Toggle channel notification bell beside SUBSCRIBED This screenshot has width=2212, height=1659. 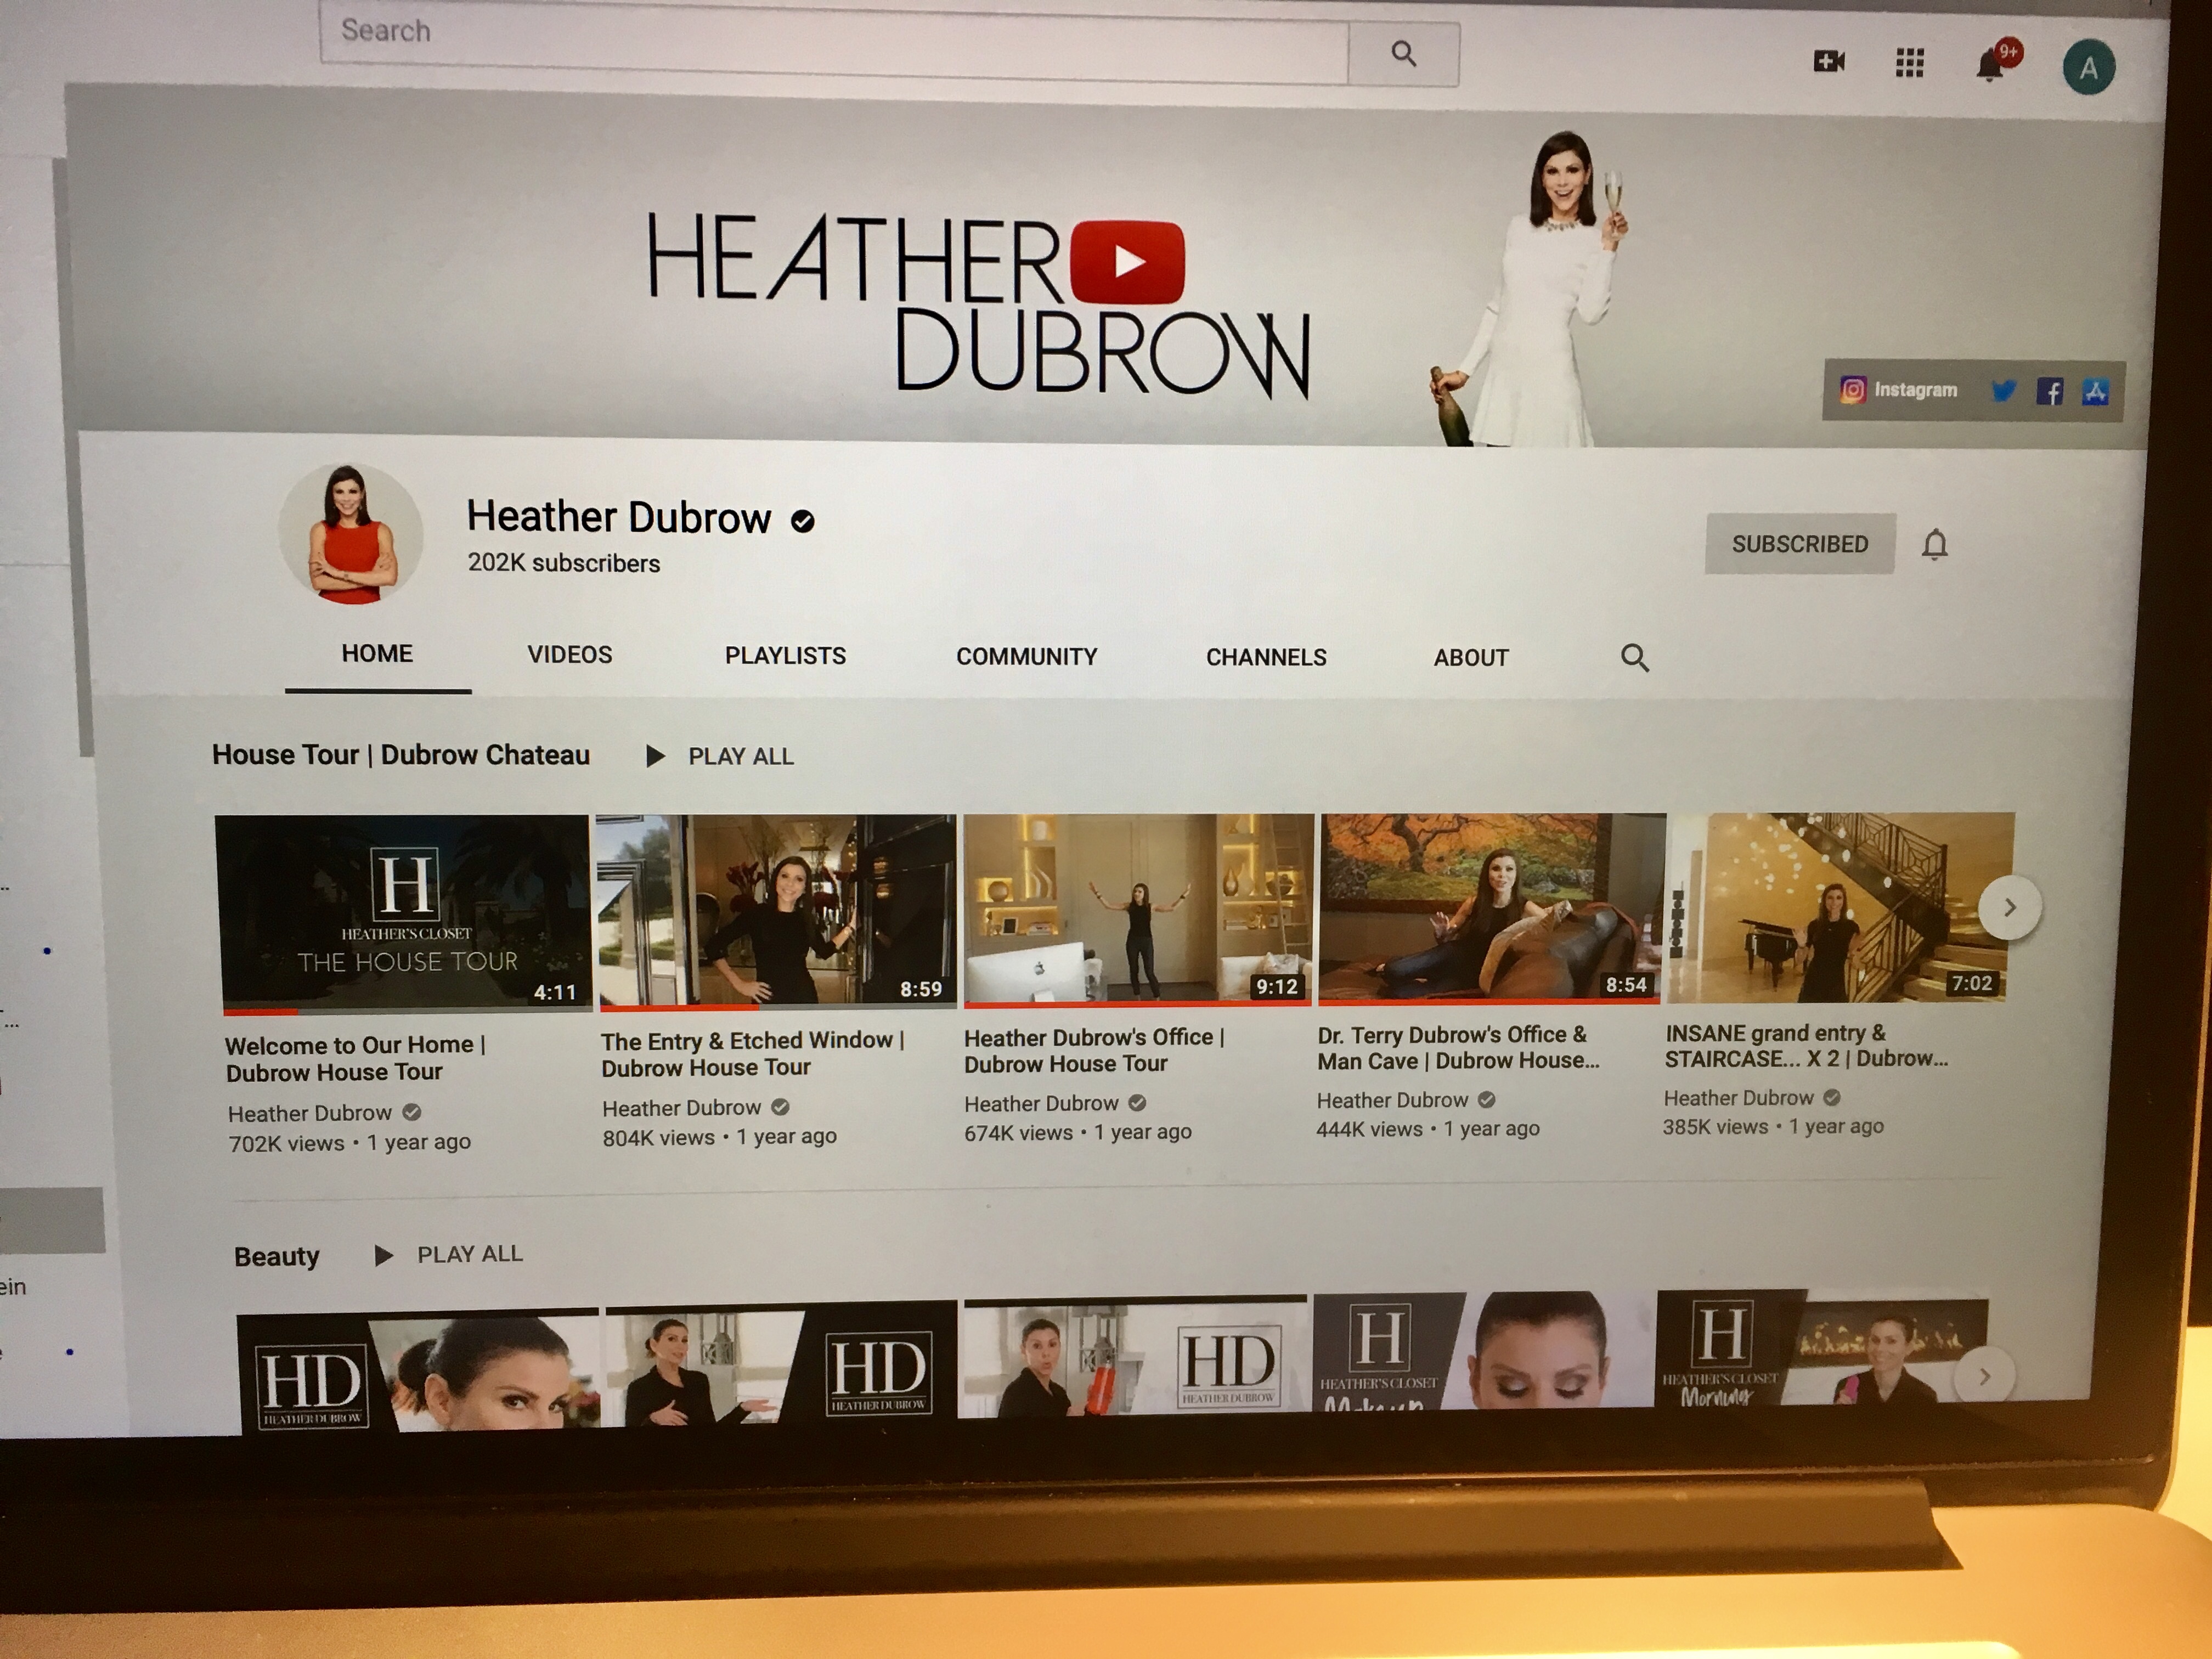tap(1934, 545)
